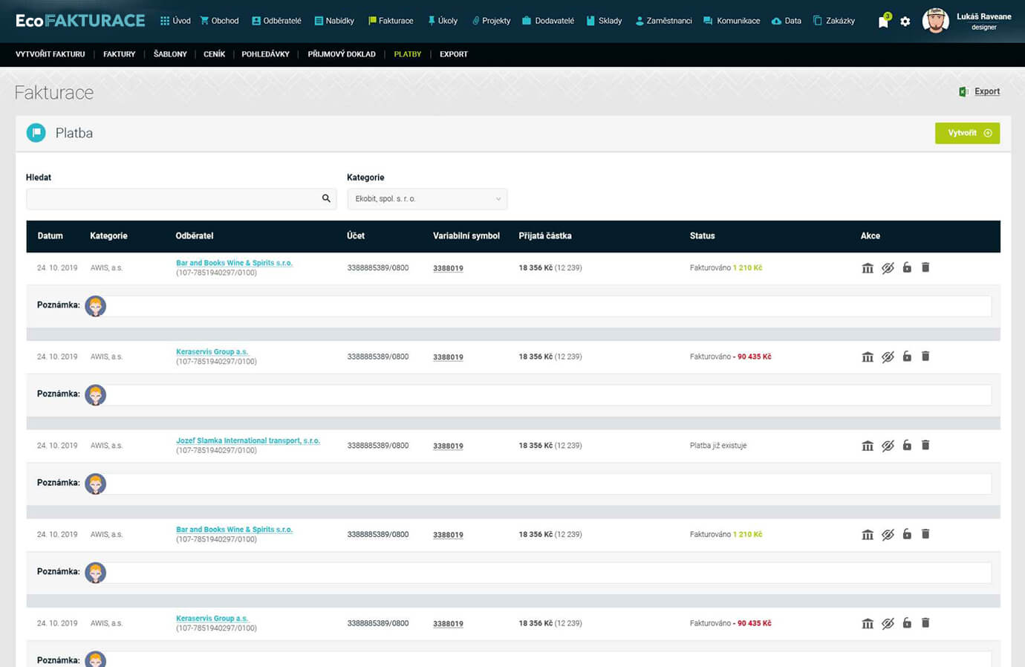The width and height of the screenshot is (1025, 667).
Task: Open settings via the gear icon
Action: (x=905, y=22)
